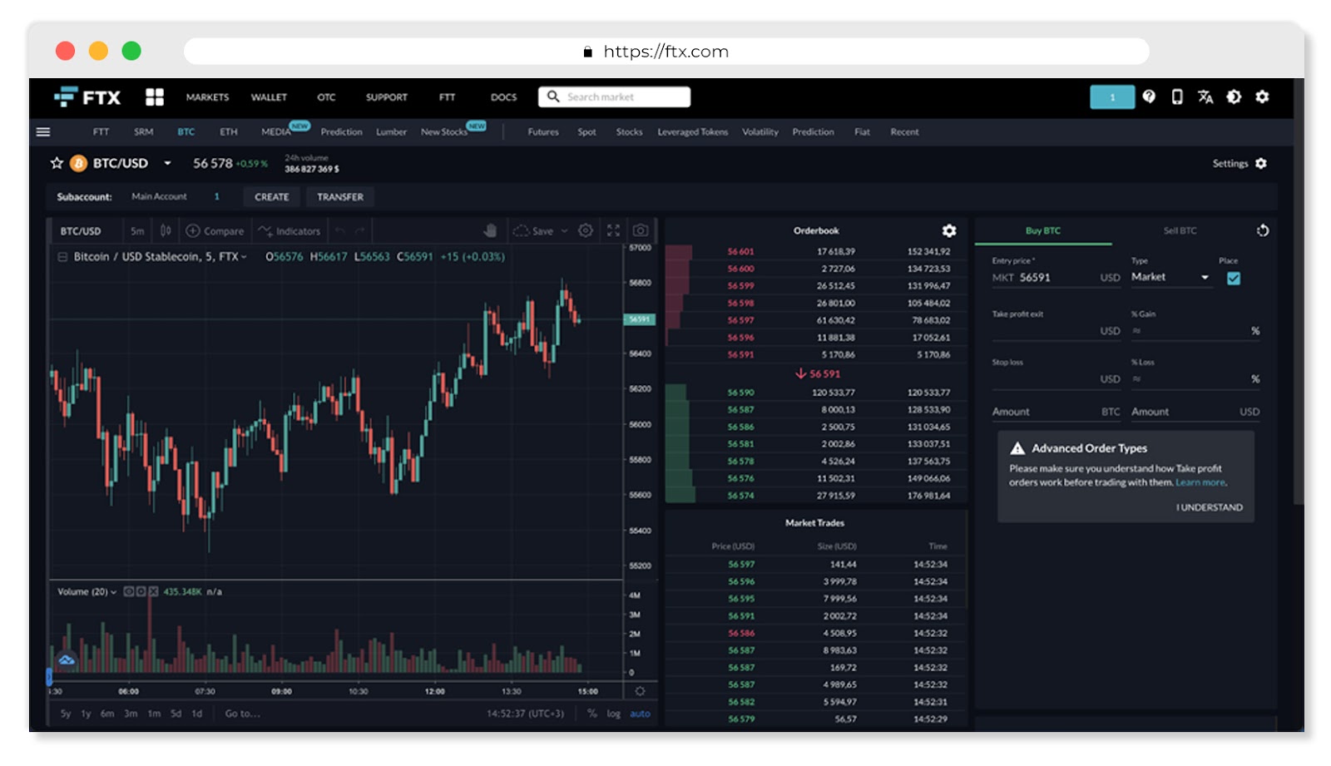The height and width of the screenshot is (766, 1331).
Task: Open the Volume indicator settings icon
Action: coord(141,591)
